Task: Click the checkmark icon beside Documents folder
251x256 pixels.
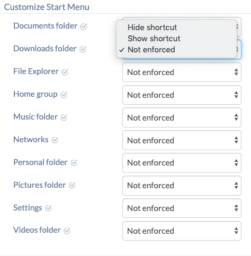Action: pyautogui.click(x=84, y=27)
